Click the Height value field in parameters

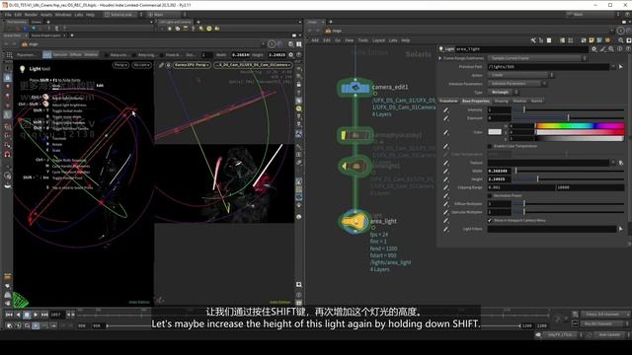[500, 179]
